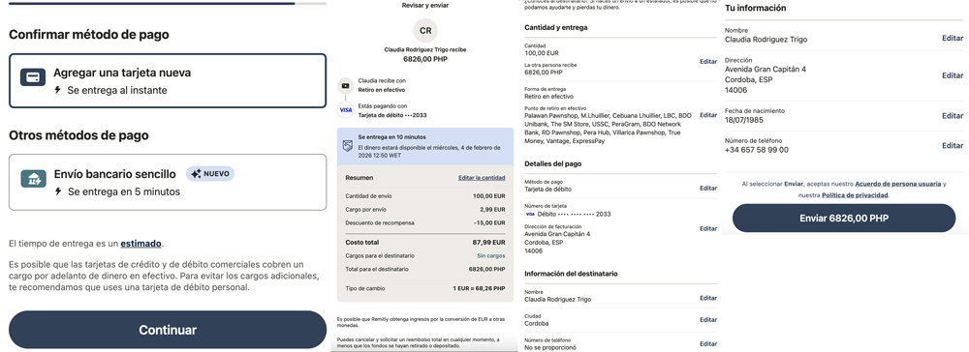Click the Total para el destinatario 6826,00 PHP value
This screenshot has height=352, width=969.
click(487, 270)
